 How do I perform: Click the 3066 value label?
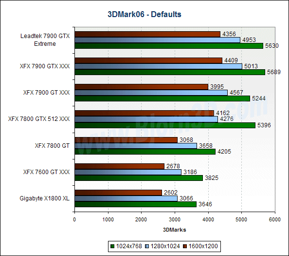(x=186, y=198)
